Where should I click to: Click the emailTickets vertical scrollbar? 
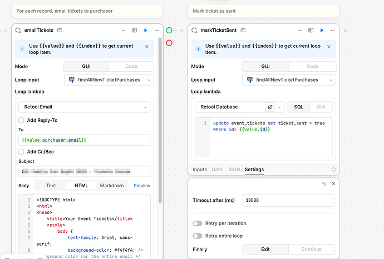coord(160,120)
